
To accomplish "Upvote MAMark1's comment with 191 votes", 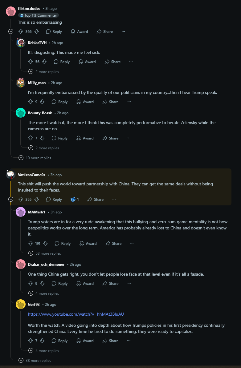I will 31,243.
